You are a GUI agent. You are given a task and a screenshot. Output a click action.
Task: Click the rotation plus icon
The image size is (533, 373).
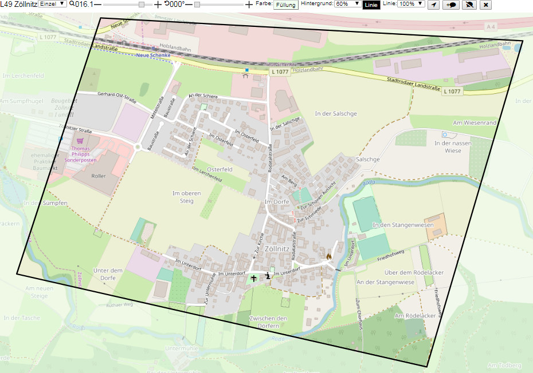point(249,5)
